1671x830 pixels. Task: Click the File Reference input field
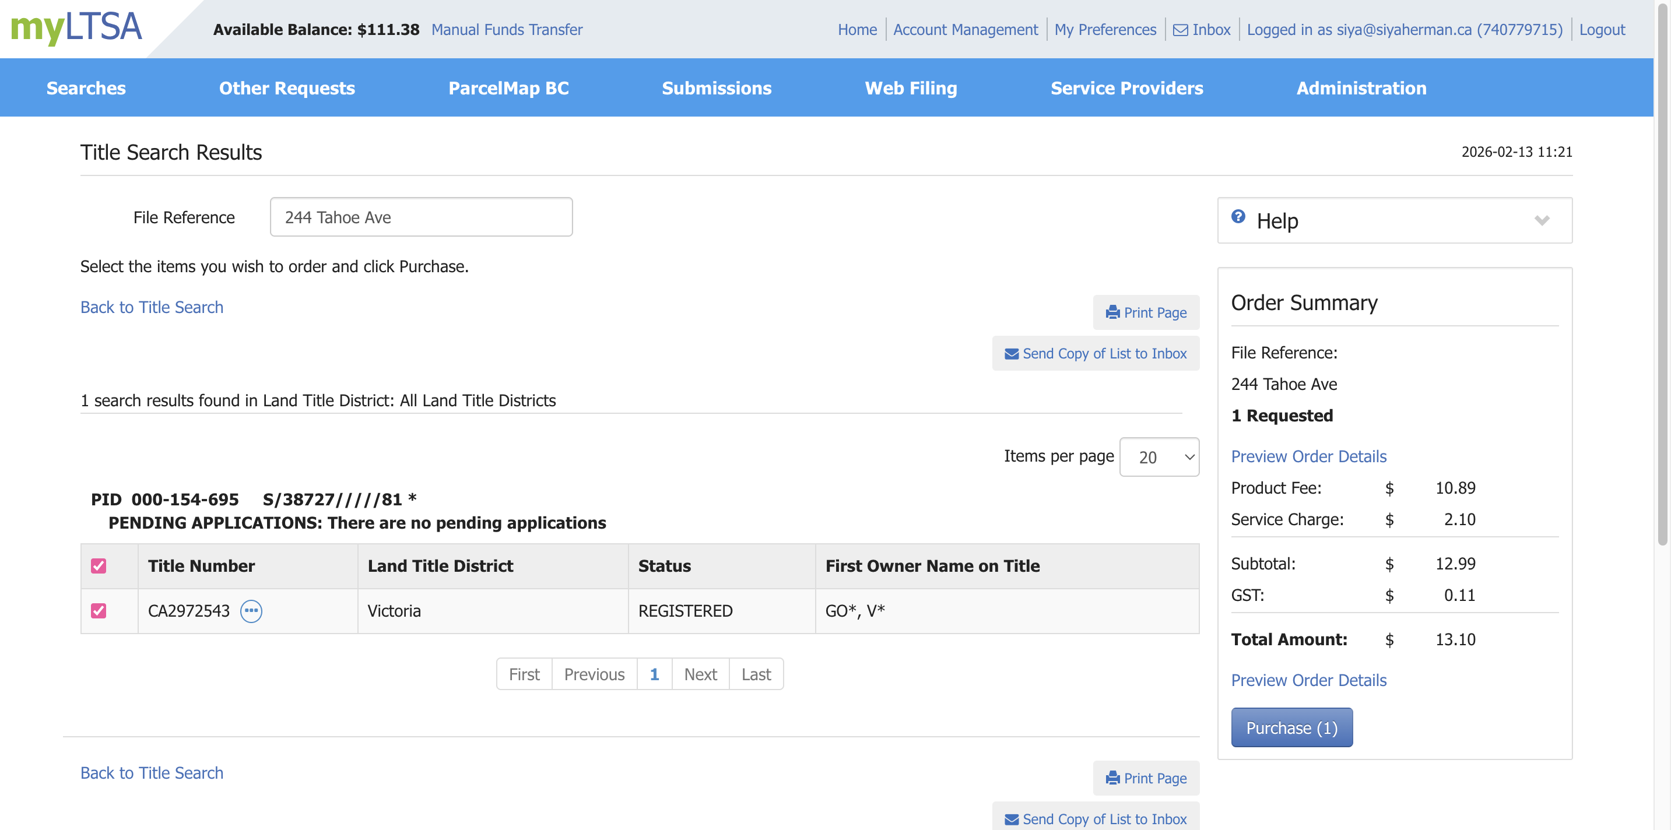[x=421, y=217]
